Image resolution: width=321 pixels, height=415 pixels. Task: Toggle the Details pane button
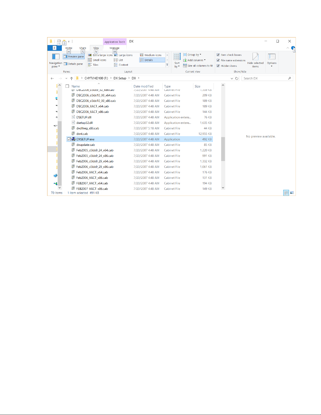pyautogui.click(x=73, y=64)
